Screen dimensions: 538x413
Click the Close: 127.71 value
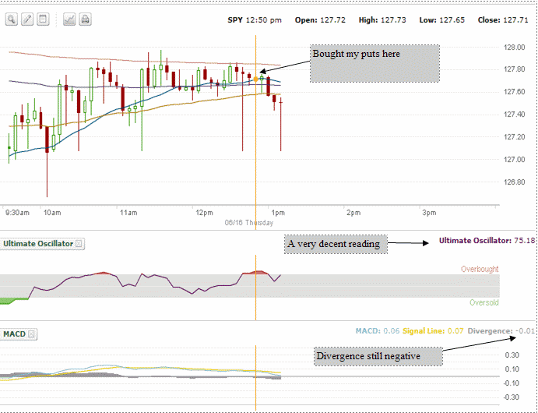[x=503, y=20]
